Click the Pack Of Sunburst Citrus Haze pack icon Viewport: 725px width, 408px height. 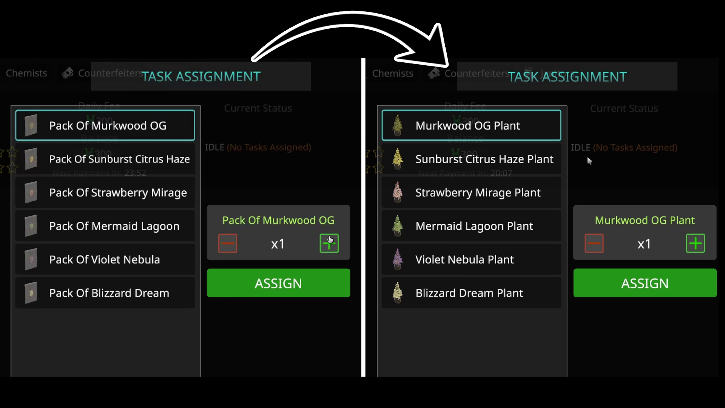(31, 159)
